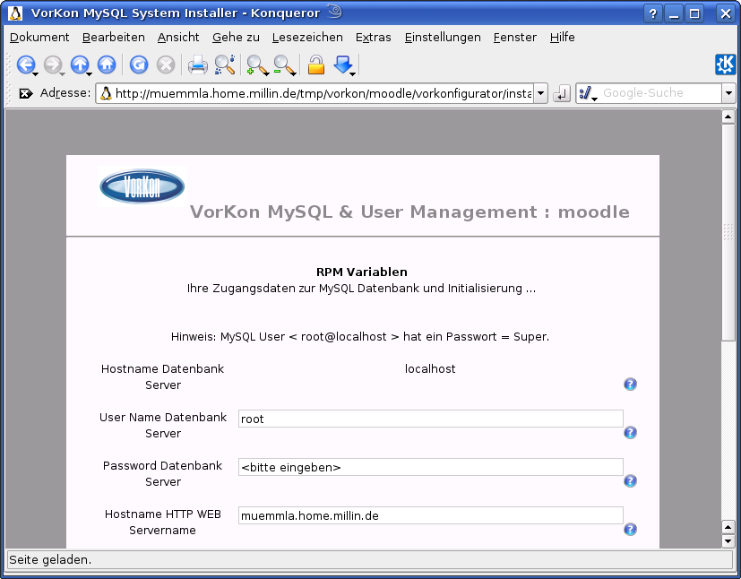Click the scrollbar down arrow at bottom
Screen dimensions: 741x579
coord(728,541)
